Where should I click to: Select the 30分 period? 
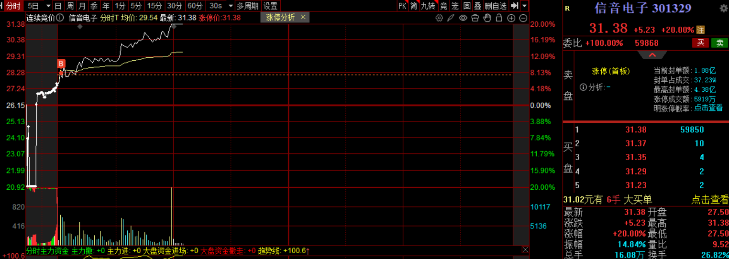click(x=175, y=6)
